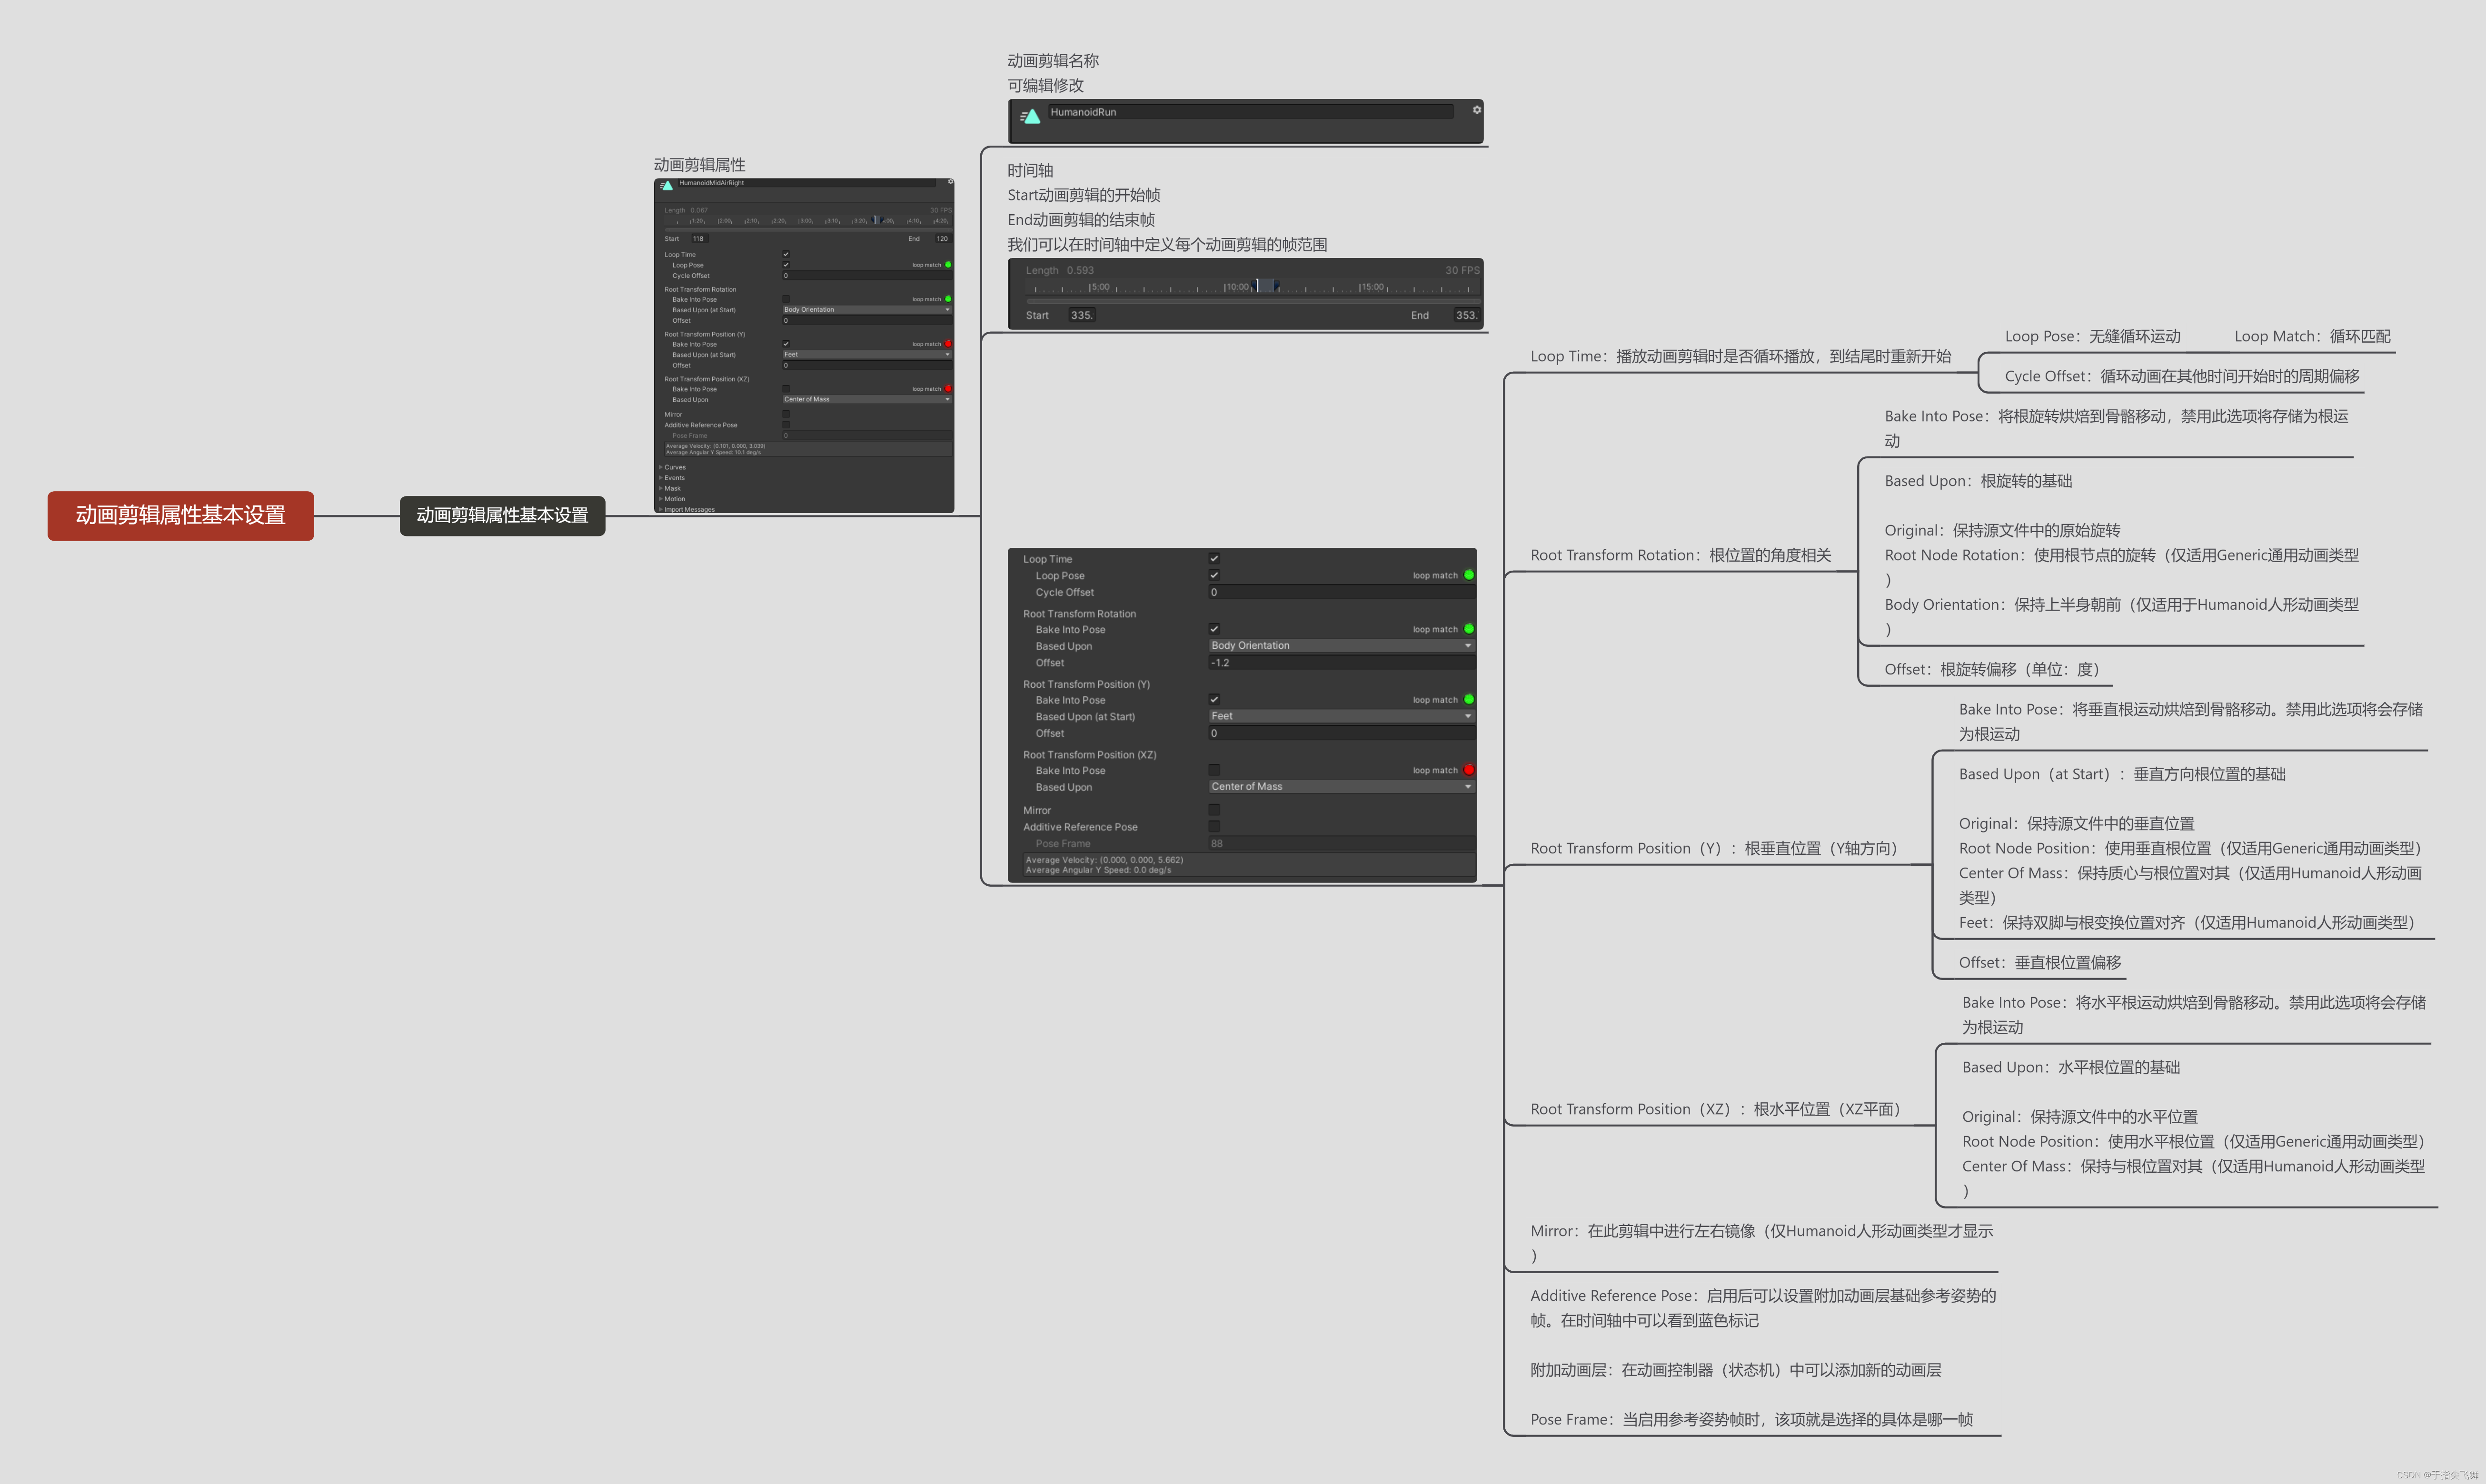Screen dimensions: 2486x1484
Task: Enable Bake Into Pose under Root Transform Position (XZ) in the large panel
Action: point(1214,770)
